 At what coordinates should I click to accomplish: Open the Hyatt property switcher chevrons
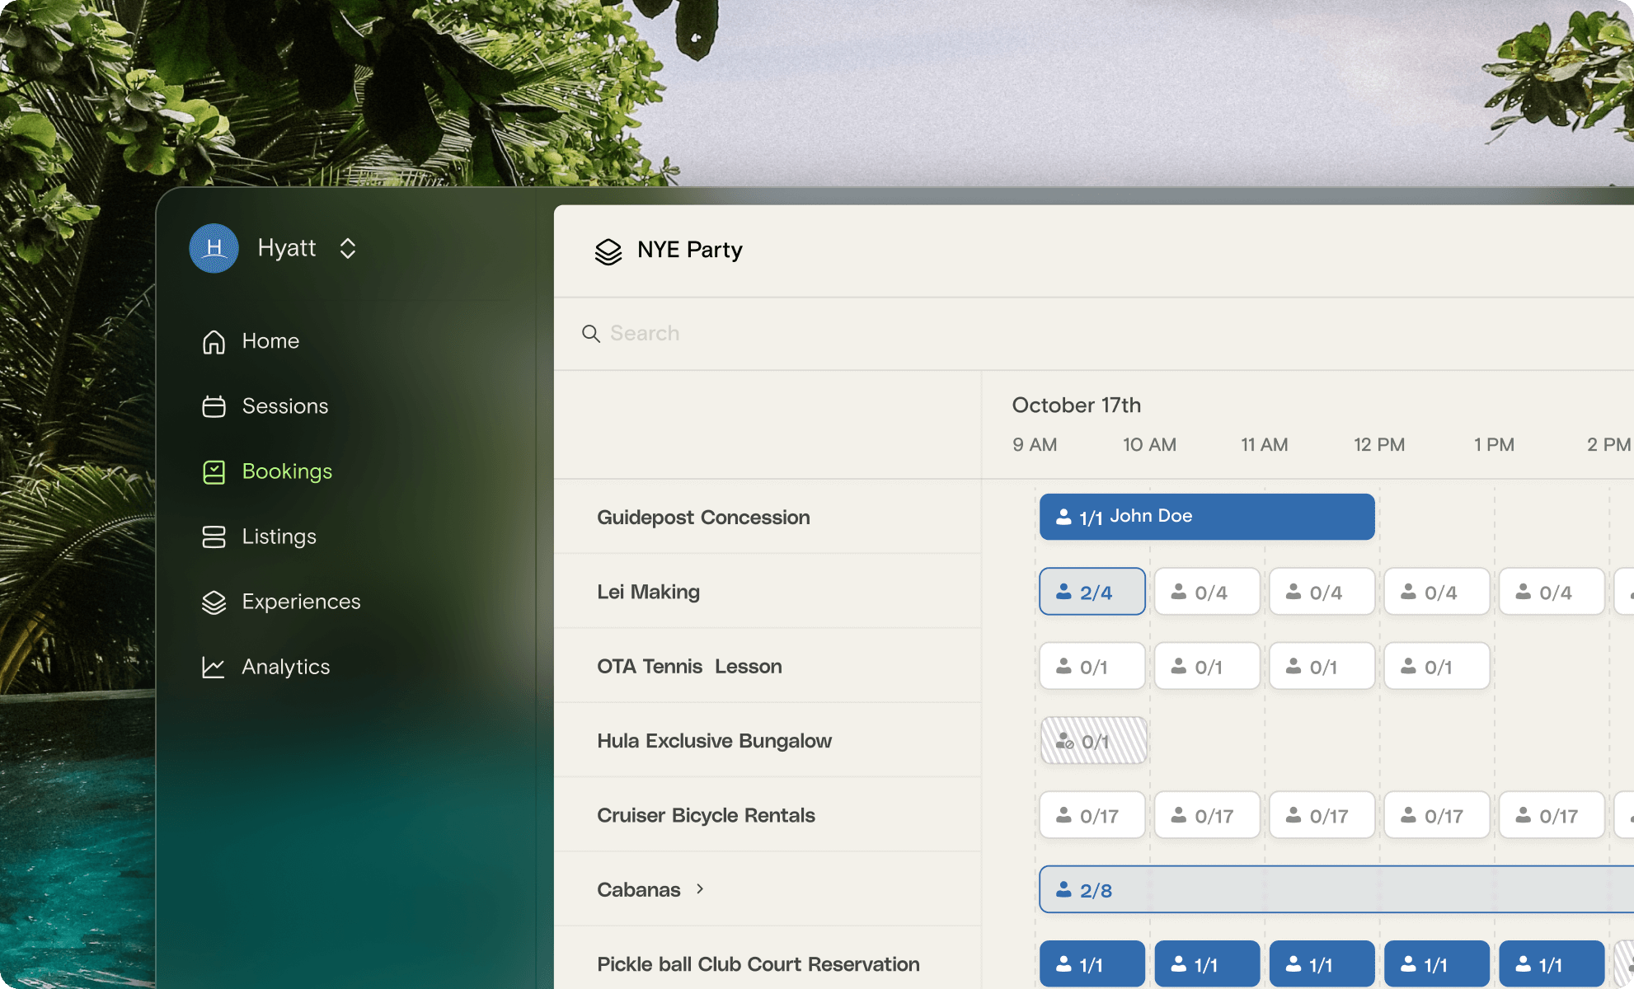point(348,248)
